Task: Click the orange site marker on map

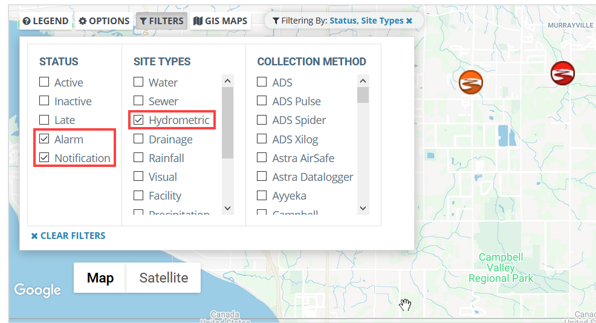Action: point(470,82)
